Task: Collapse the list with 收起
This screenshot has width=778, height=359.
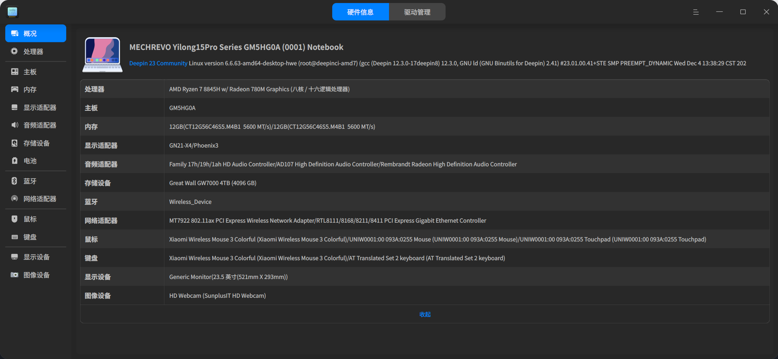Action: [x=425, y=314]
